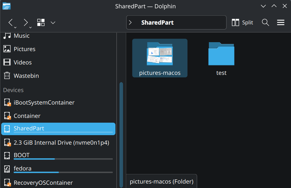Click the Dolphin app icon in title bar
Image resolution: width=291 pixels, height=188 pixels.
click(x=7, y=6)
